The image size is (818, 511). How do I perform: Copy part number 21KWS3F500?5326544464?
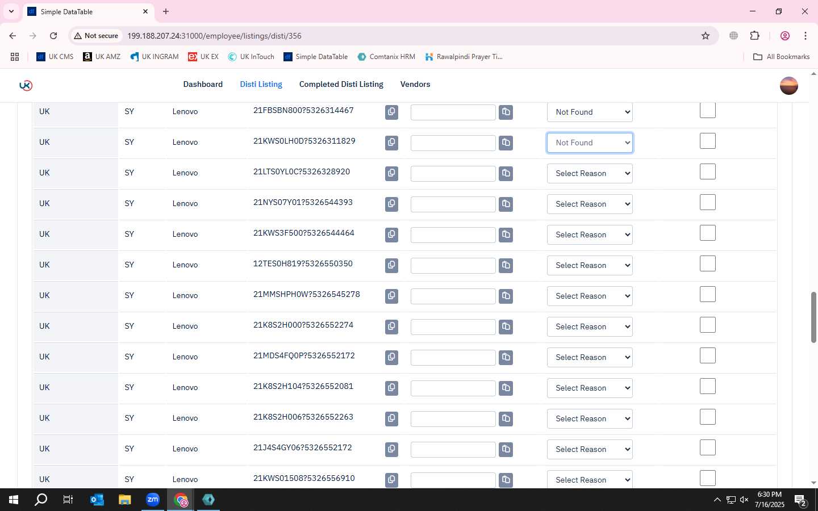[x=391, y=234]
